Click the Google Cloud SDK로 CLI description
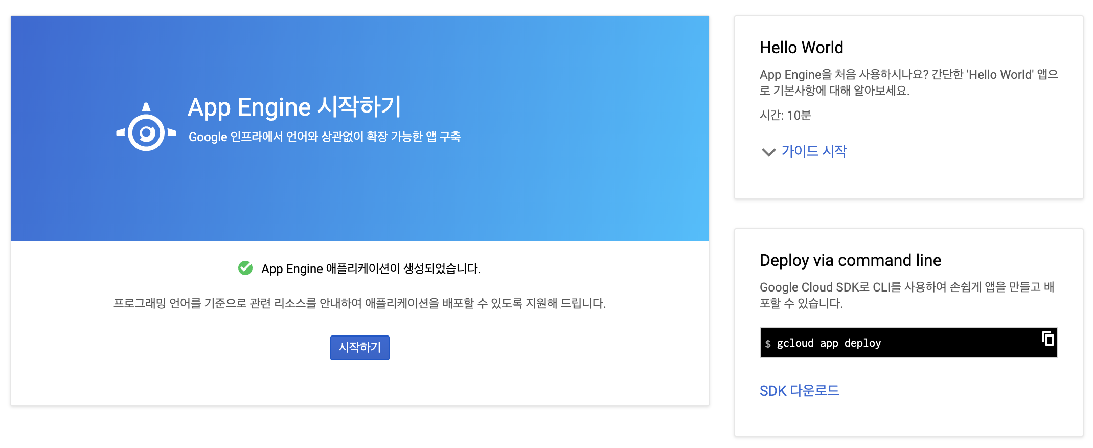This screenshot has width=1093, height=448. 907,295
